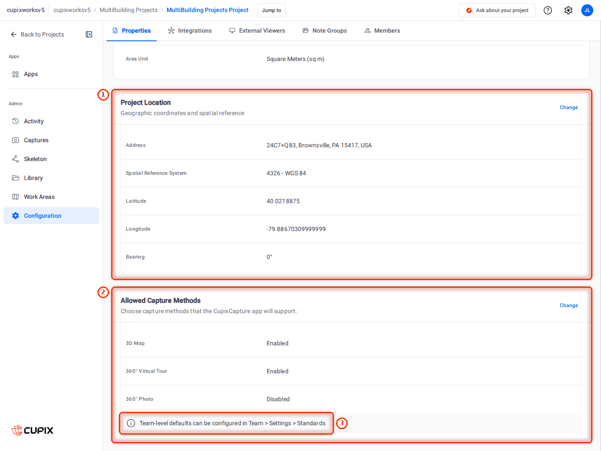Click the 360° Photo Disabled value
This screenshot has width=601, height=451.
[x=278, y=399]
